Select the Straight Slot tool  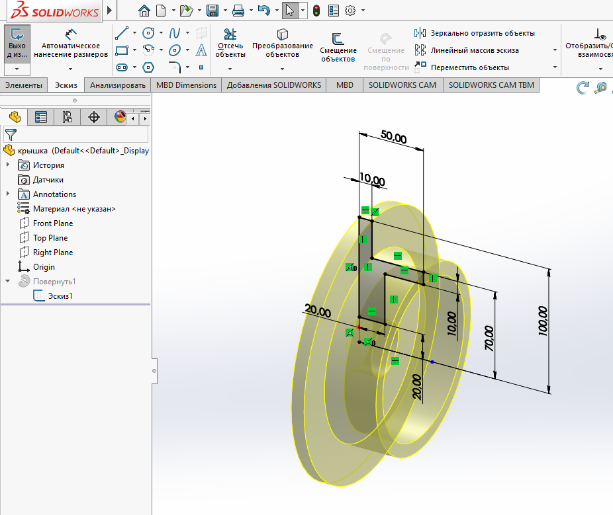(122, 67)
